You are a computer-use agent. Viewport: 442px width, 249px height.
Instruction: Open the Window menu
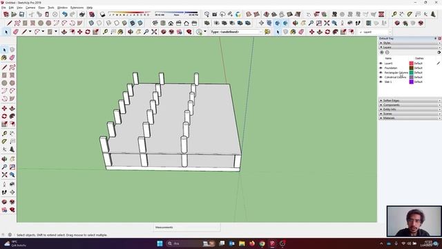pos(62,8)
